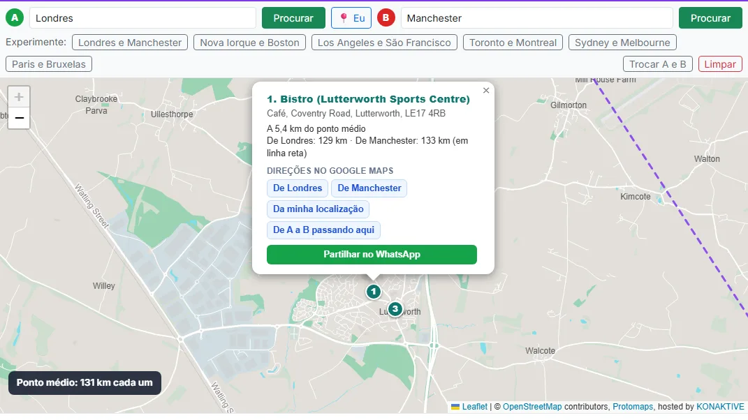Focus the Londres origin input field
The height and width of the screenshot is (420, 748).
(142, 18)
